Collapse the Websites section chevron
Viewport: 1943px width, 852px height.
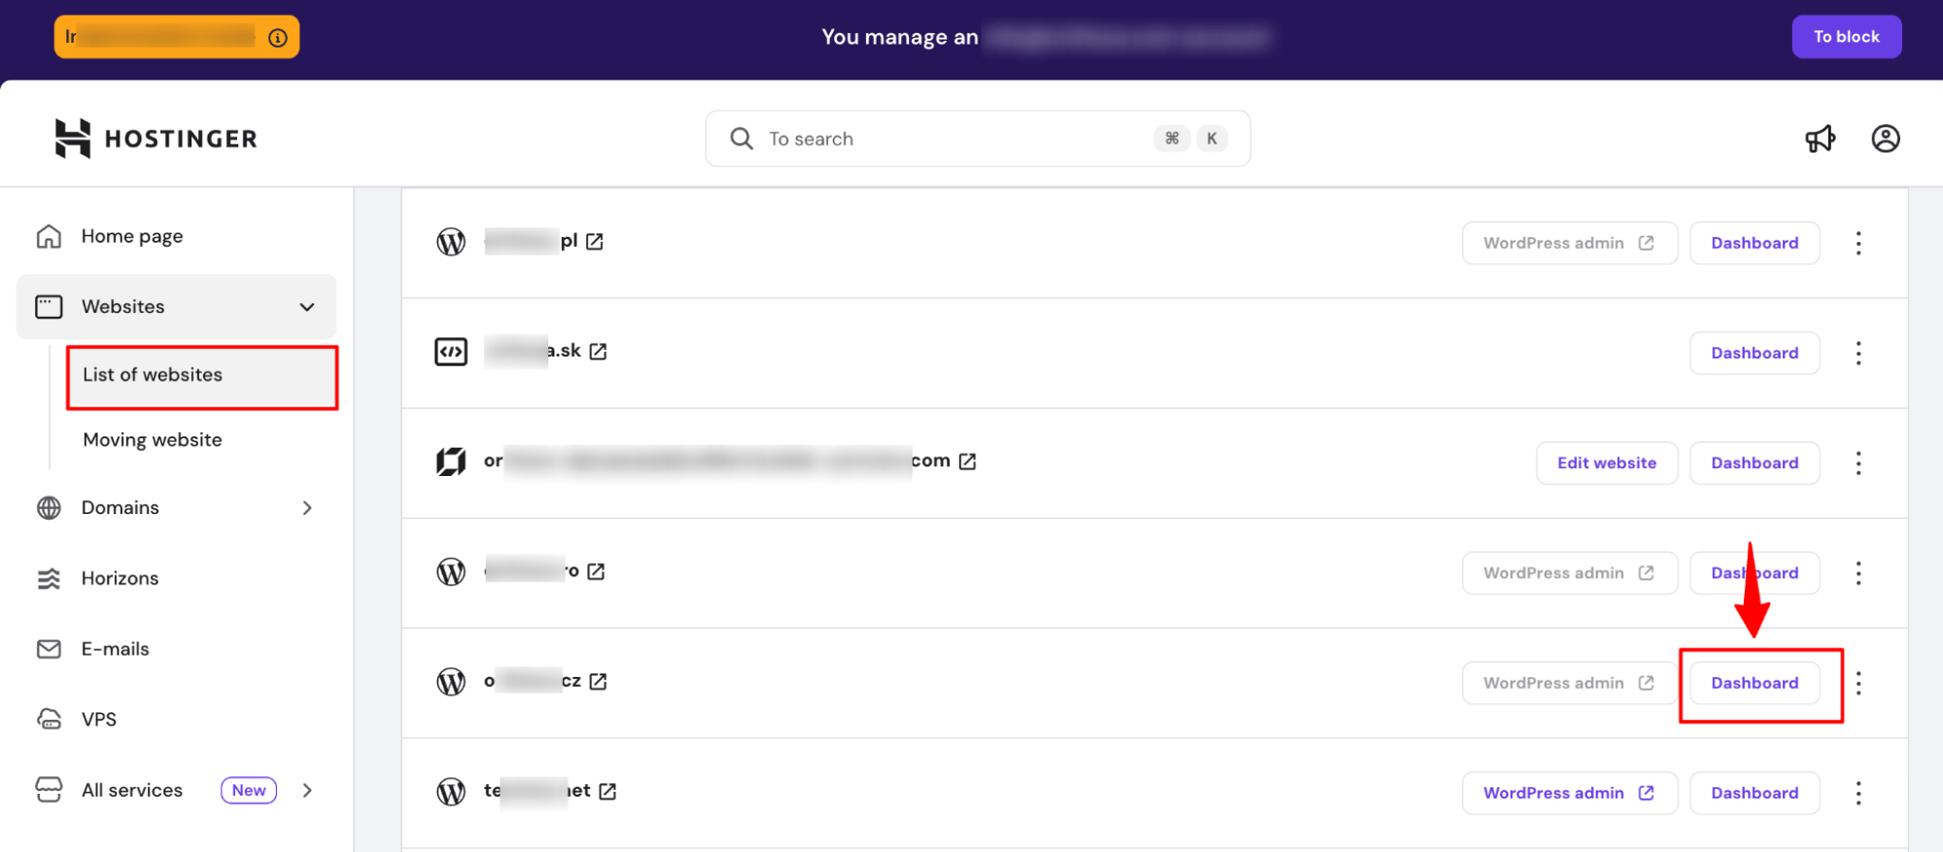coord(306,306)
